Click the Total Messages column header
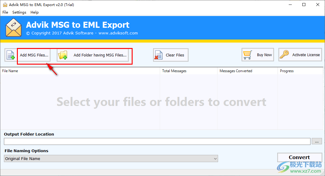325x176 pixels. coord(188,71)
